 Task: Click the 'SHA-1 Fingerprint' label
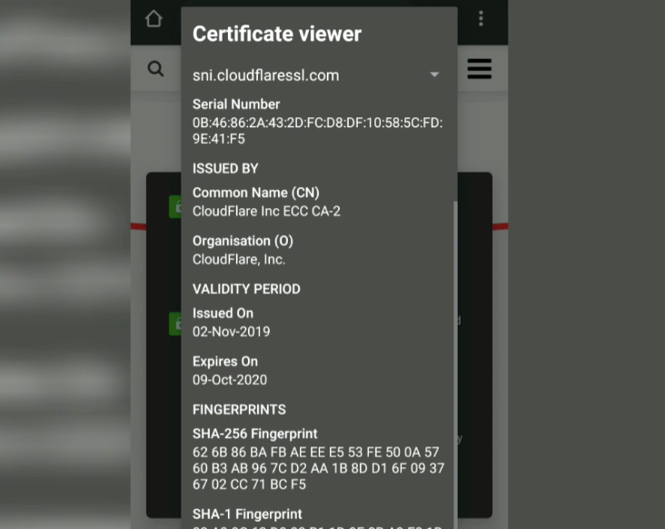pyautogui.click(x=247, y=514)
